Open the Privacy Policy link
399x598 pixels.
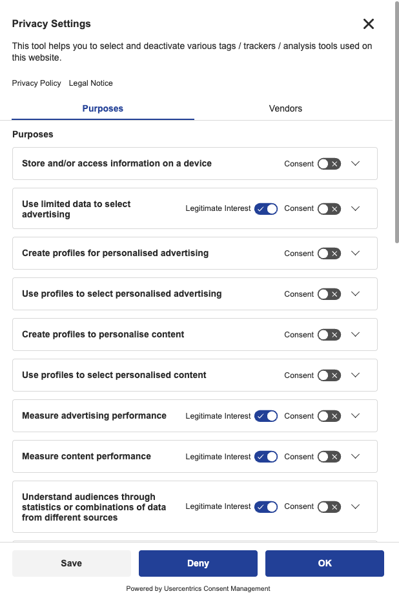pyautogui.click(x=36, y=83)
